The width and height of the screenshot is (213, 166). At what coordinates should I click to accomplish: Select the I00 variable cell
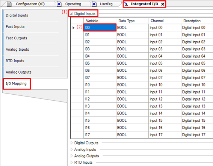(x=100, y=27)
